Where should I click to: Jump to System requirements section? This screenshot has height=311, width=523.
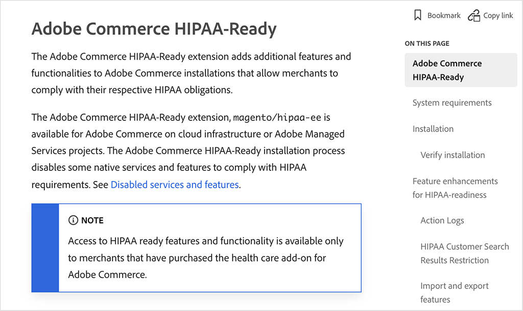coord(452,102)
